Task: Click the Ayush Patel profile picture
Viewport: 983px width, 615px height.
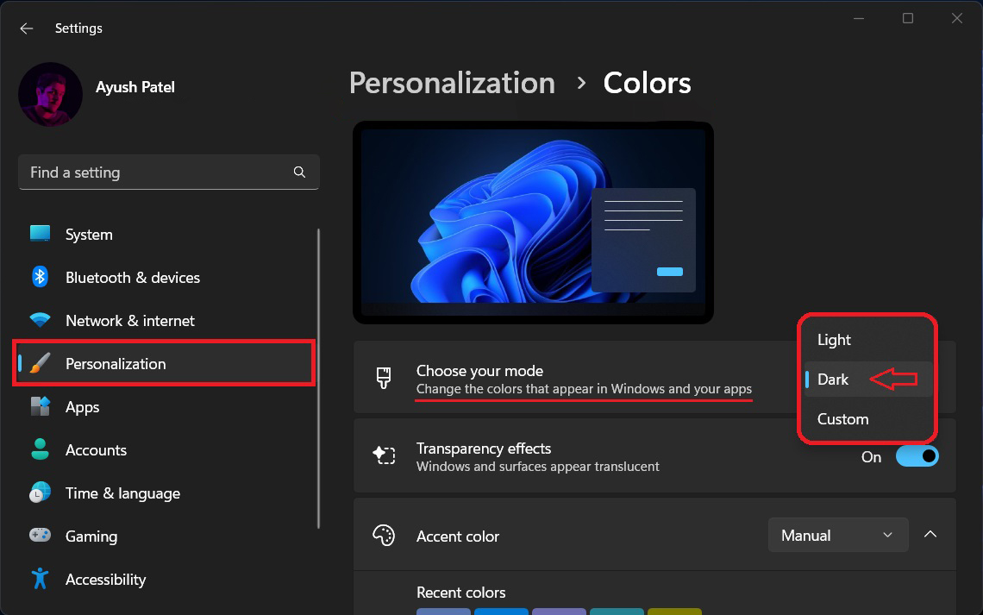Action: [50, 94]
